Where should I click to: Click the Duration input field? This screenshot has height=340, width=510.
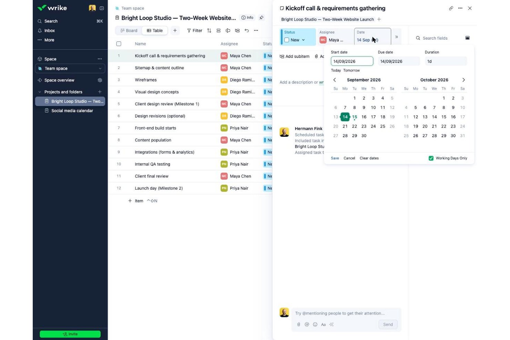coord(446,61)
